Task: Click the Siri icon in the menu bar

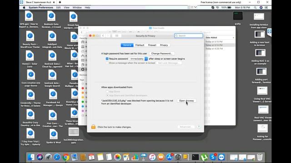Action: point(261,8)
